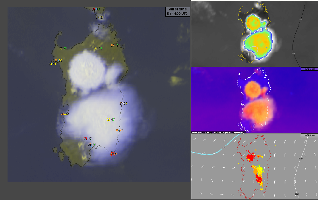This screenshot has height=200, width=318.
Task: Click the red lightning cluster in northern Sardinia
Action: 251,157
